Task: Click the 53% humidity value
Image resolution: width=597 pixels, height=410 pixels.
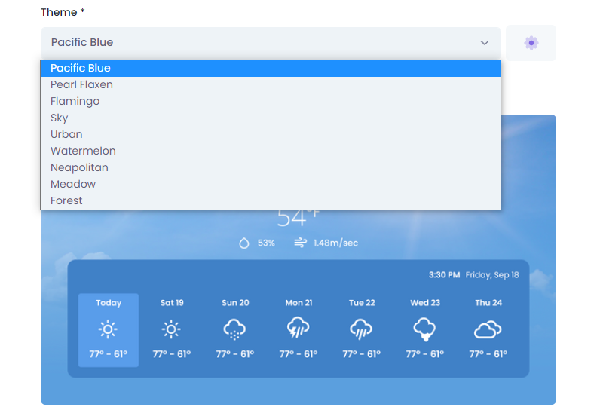Action: (266, 243)
